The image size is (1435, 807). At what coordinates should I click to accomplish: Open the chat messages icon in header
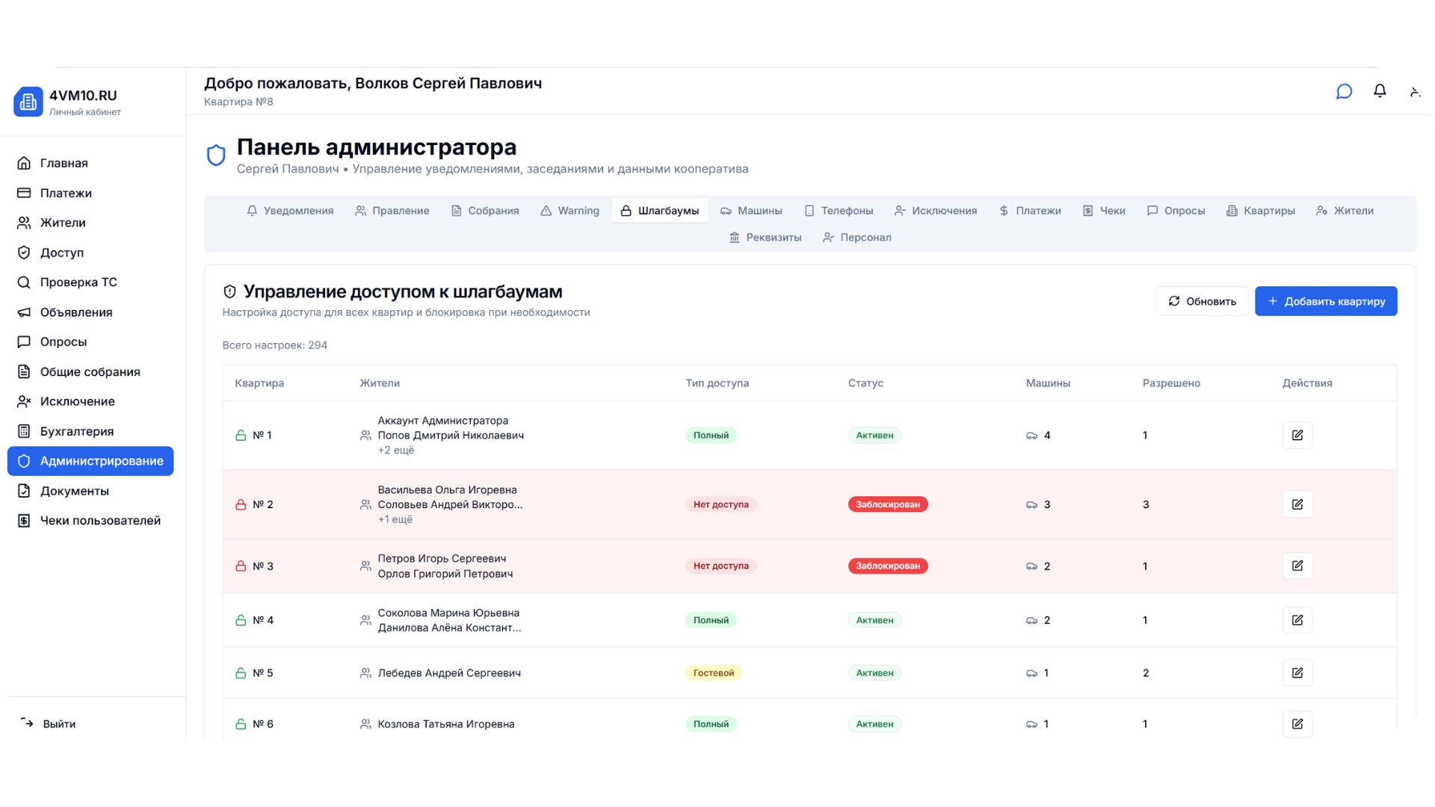pyautogui.click(x=1344, y=91)
